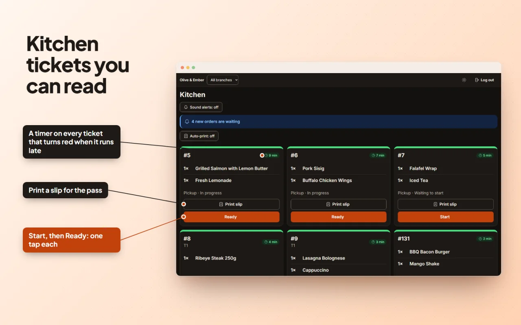The width and height of the screenshot is (521, 325).
Task: Click the Cappuccino item
Action: click(315, 270)
